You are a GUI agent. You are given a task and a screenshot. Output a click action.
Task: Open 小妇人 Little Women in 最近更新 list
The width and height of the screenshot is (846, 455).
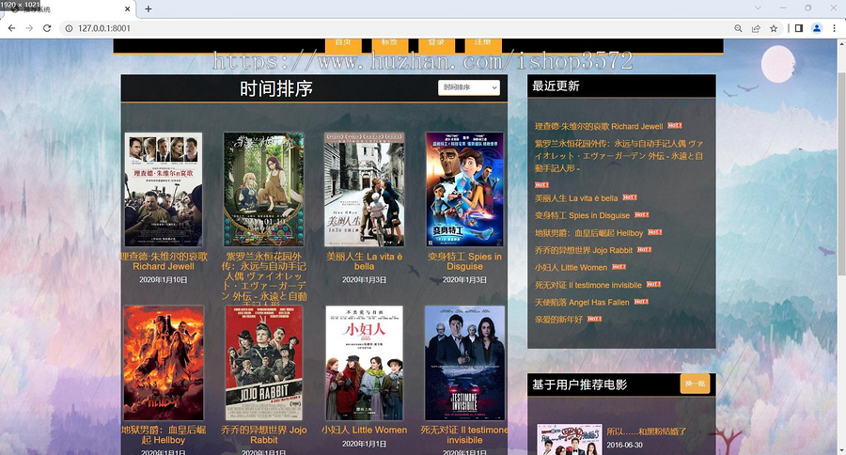point(571,268)
